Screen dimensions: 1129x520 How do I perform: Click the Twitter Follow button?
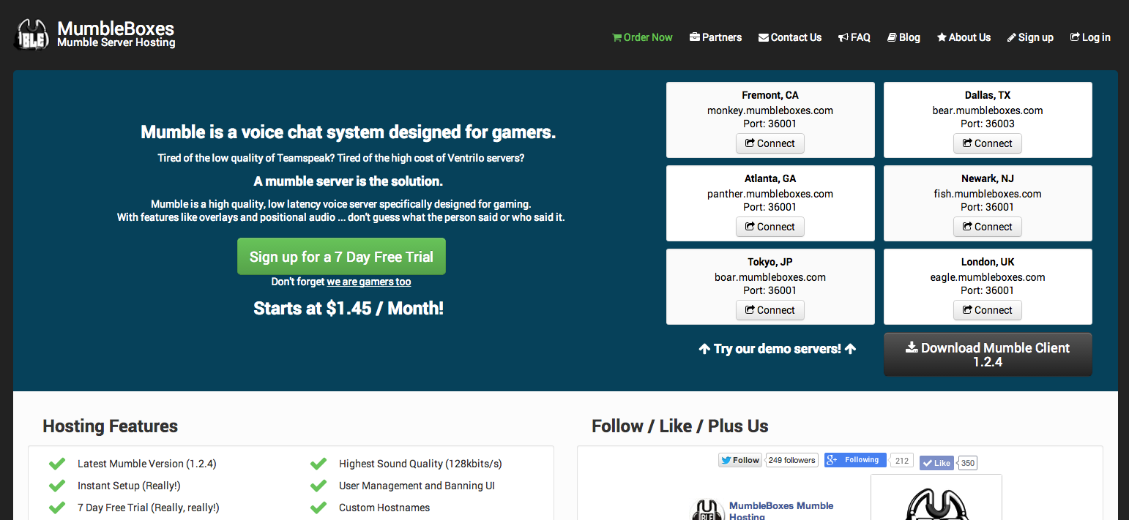740,460
